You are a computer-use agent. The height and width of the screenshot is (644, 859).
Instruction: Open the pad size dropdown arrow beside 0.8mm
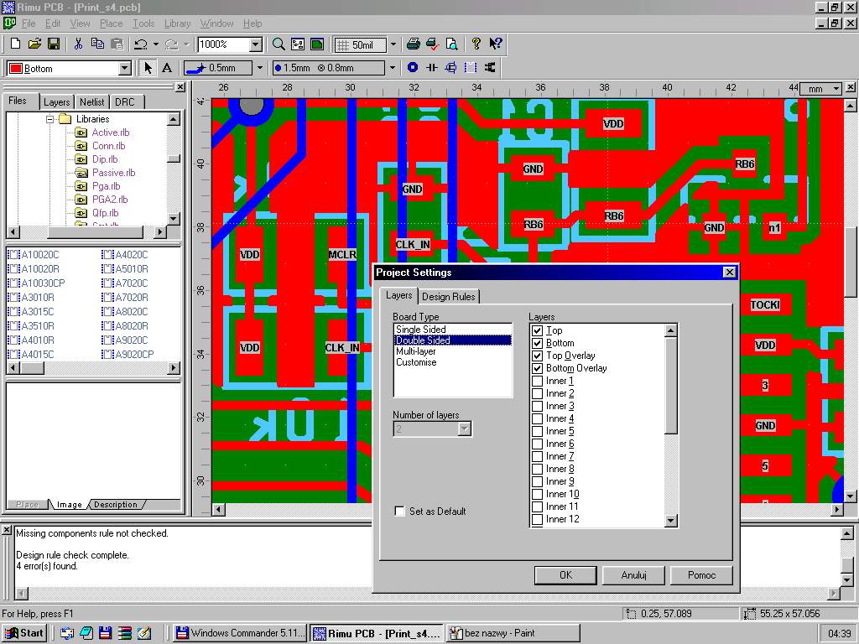coord(393,69)
